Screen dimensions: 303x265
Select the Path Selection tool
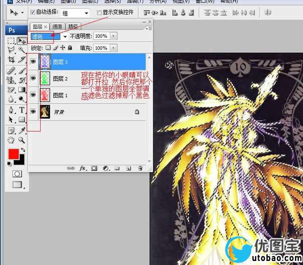[x=11, y=120]
